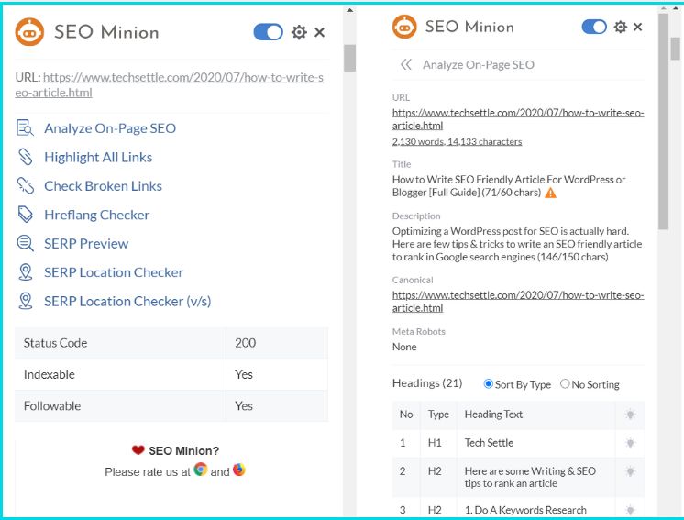
Task: Click the Status Code value 200
Action: point(245,343)
